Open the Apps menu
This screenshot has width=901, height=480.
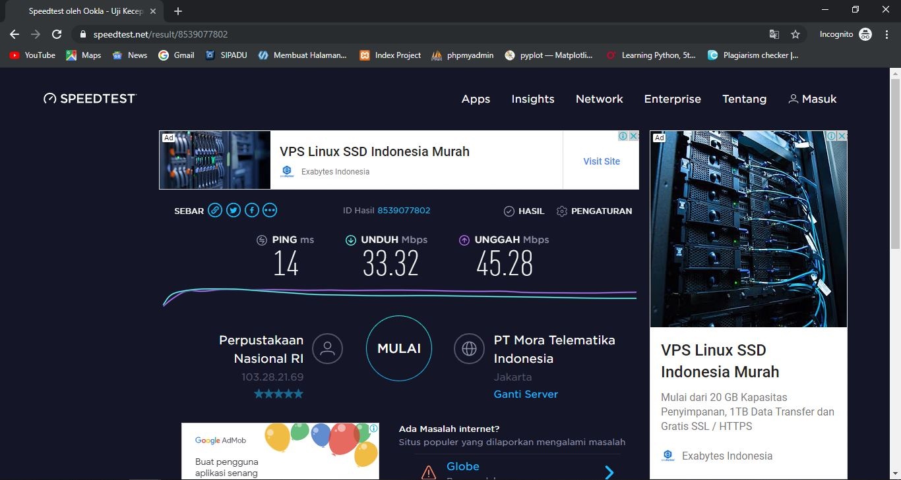click(x=476, y=99)
